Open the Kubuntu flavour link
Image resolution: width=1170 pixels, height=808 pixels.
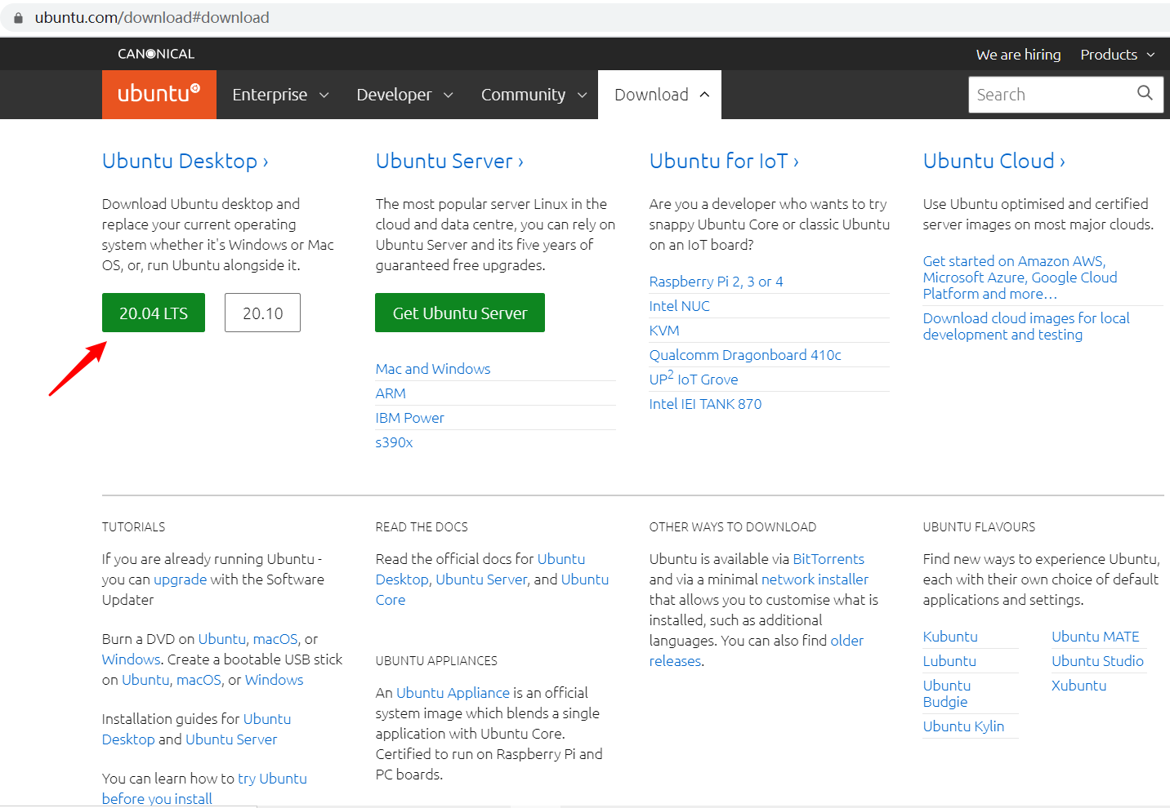(950, 636)
